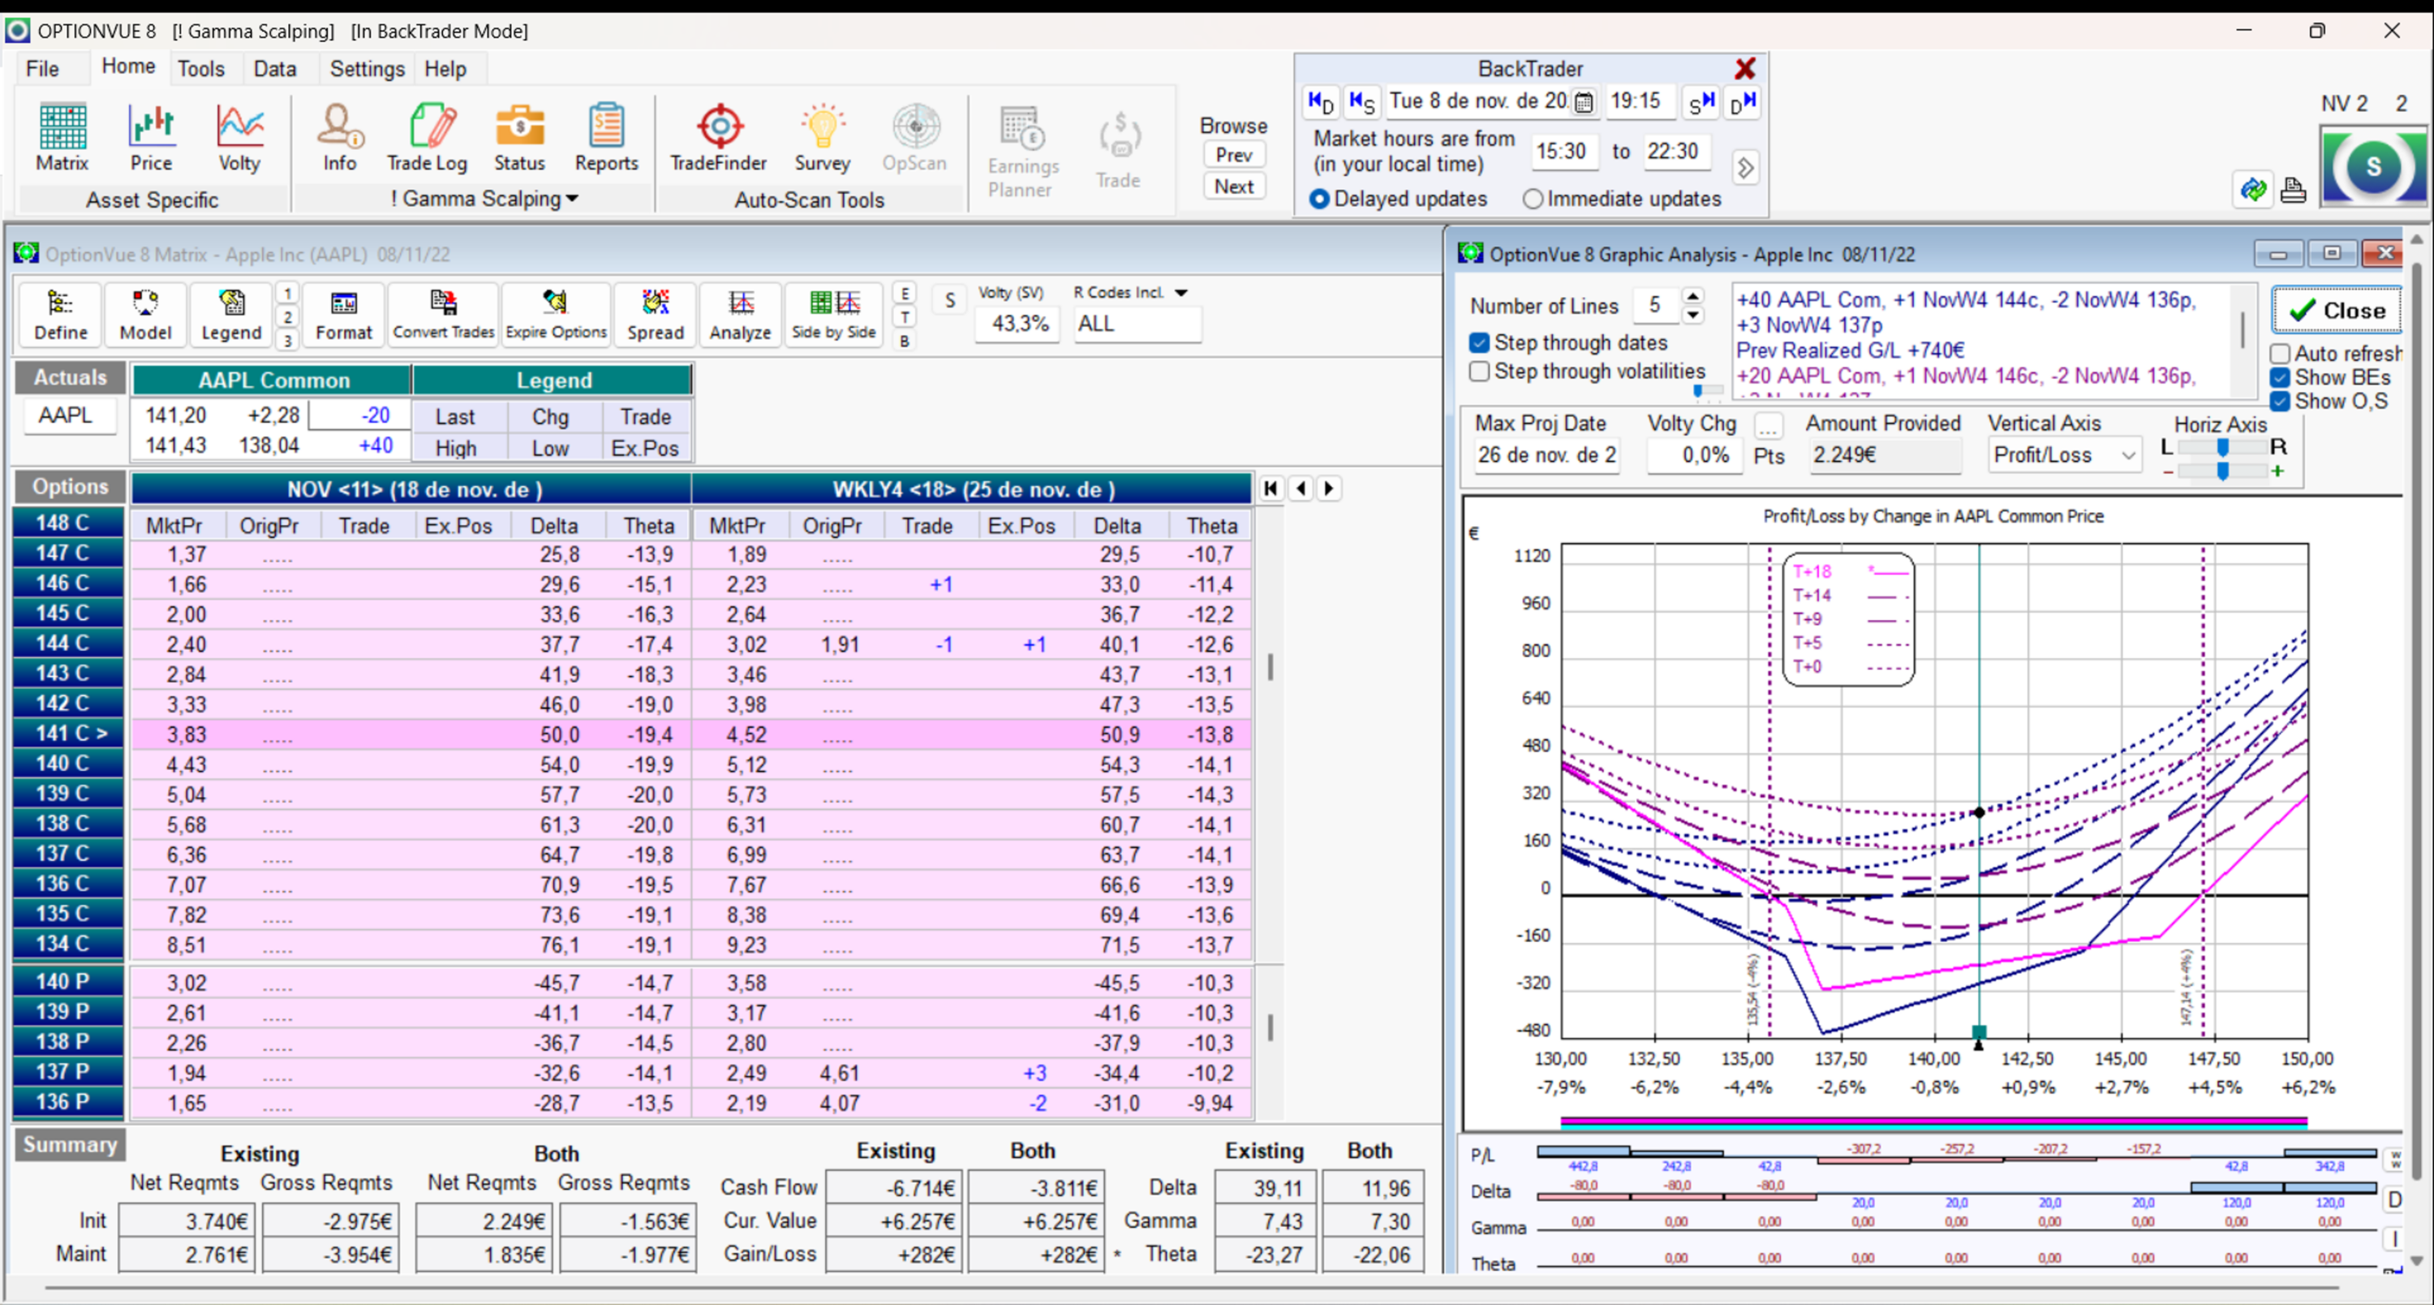Open the Reports icon
This screenshot has width=2434, height=1305.
(x=607, y=138)
